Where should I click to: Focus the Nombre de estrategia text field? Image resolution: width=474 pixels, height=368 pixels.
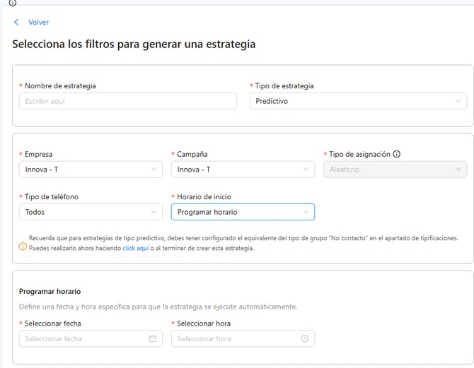pos(127,101)
